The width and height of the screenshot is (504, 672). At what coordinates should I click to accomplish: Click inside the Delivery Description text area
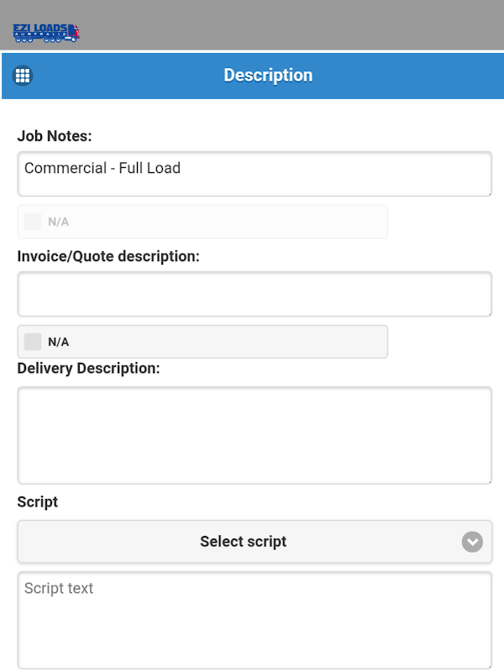pos(252,435)
